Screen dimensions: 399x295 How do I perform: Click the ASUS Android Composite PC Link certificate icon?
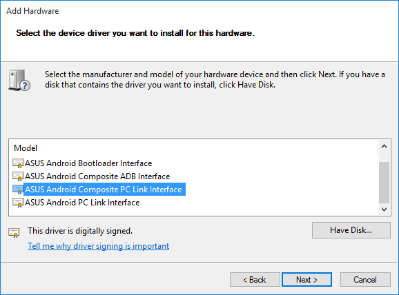[18, 190]
